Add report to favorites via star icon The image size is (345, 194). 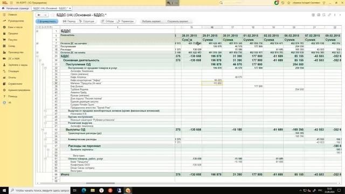tap(53, 15)
